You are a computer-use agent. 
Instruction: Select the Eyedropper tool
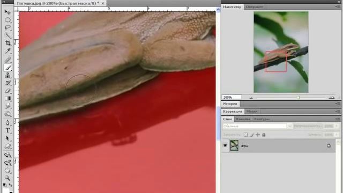8,51
